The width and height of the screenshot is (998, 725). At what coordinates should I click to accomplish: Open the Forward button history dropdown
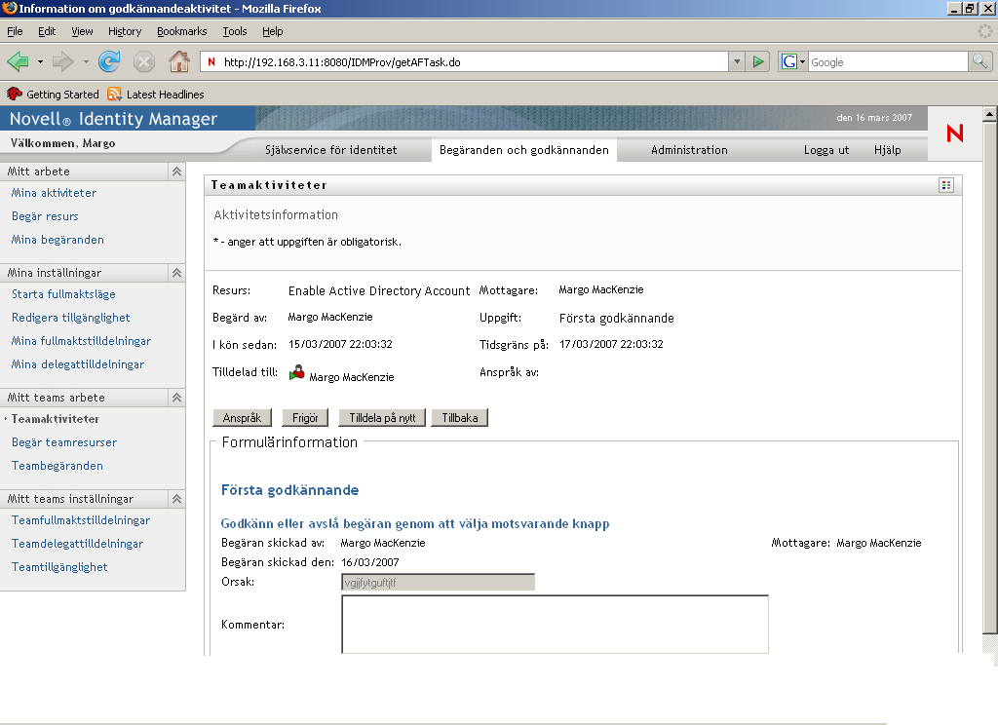pos(86,62)
